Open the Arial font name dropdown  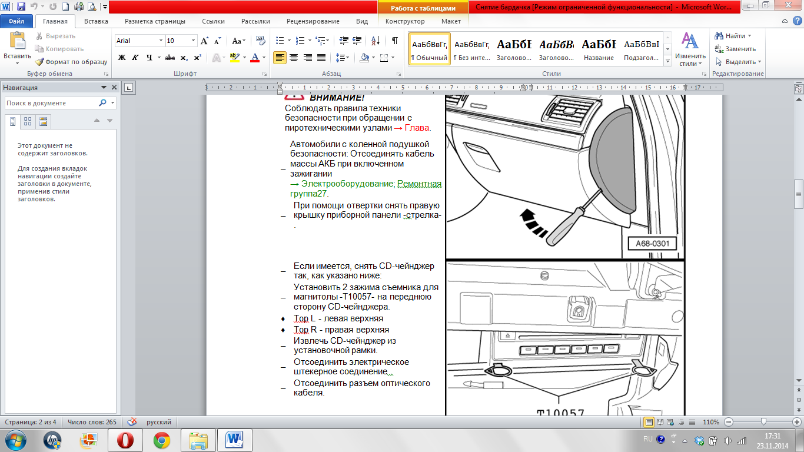click(x=161, y=41)
